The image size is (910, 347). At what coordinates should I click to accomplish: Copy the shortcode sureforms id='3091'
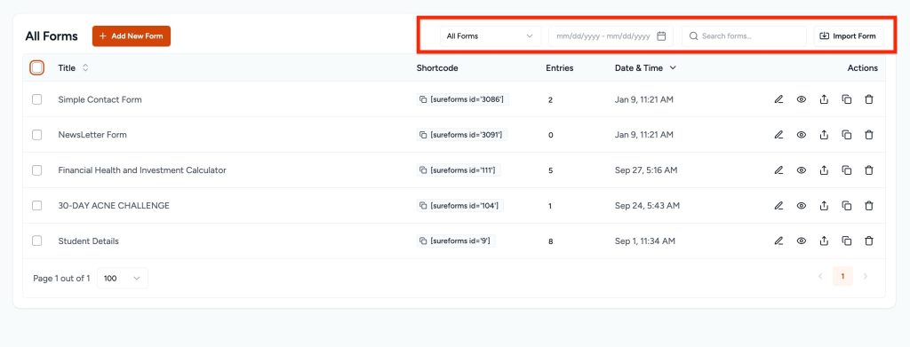(x=423, y=135)
